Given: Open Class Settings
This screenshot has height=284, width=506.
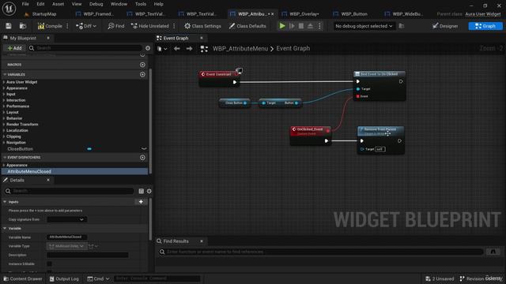Looking at the screenshot, I should coord(202,26).
